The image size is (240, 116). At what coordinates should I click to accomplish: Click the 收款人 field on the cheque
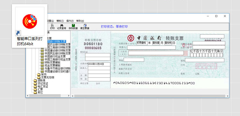click(x=151, y=47)
